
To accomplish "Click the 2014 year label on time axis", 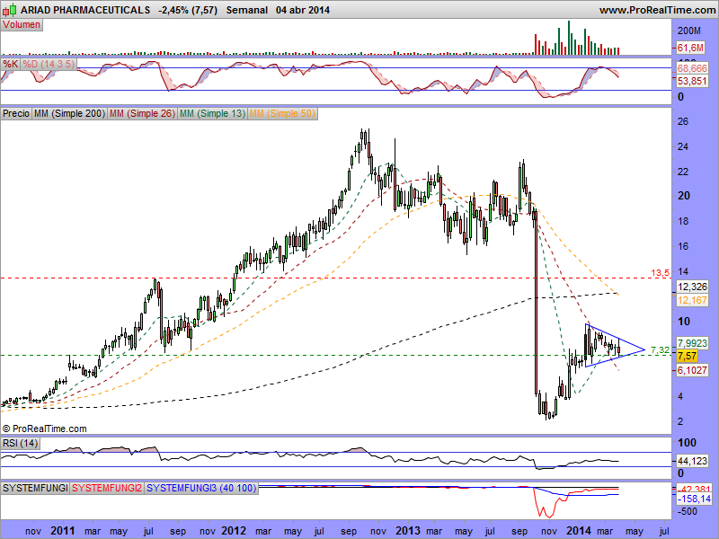I will coord(579,531).
